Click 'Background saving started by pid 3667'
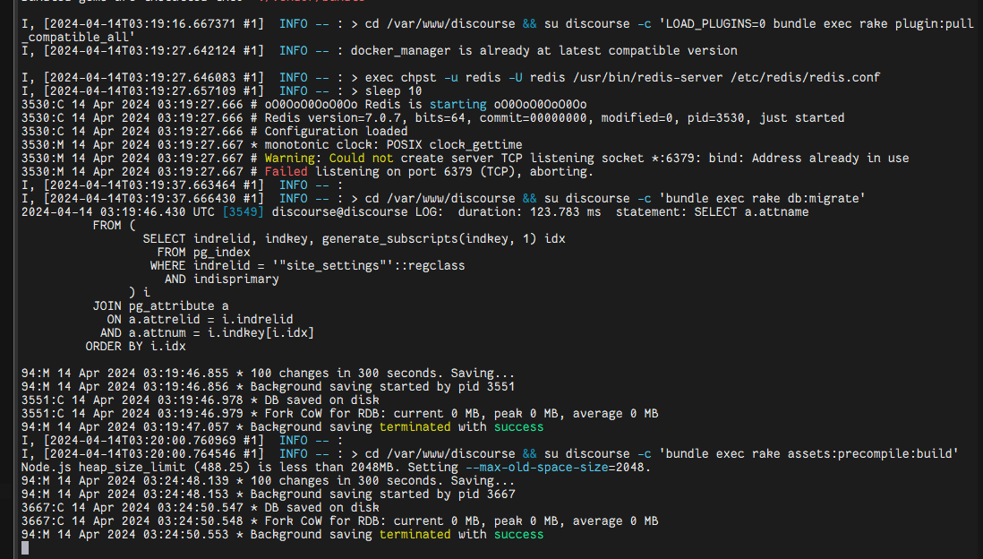 pos(382,494)
